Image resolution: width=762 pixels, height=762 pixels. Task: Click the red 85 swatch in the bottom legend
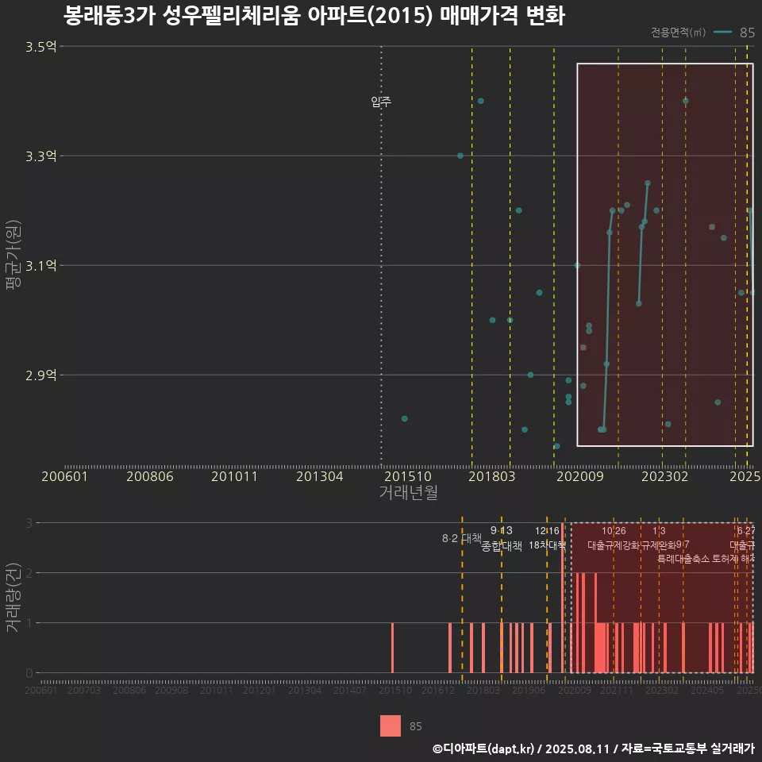(391, 725)
